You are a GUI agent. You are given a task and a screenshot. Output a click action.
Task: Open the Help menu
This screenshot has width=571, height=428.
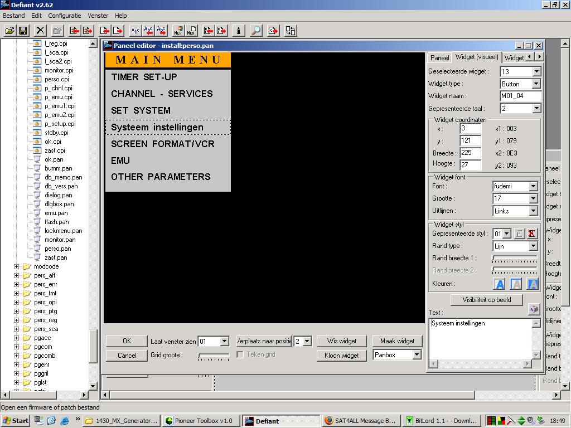point(121,16)
